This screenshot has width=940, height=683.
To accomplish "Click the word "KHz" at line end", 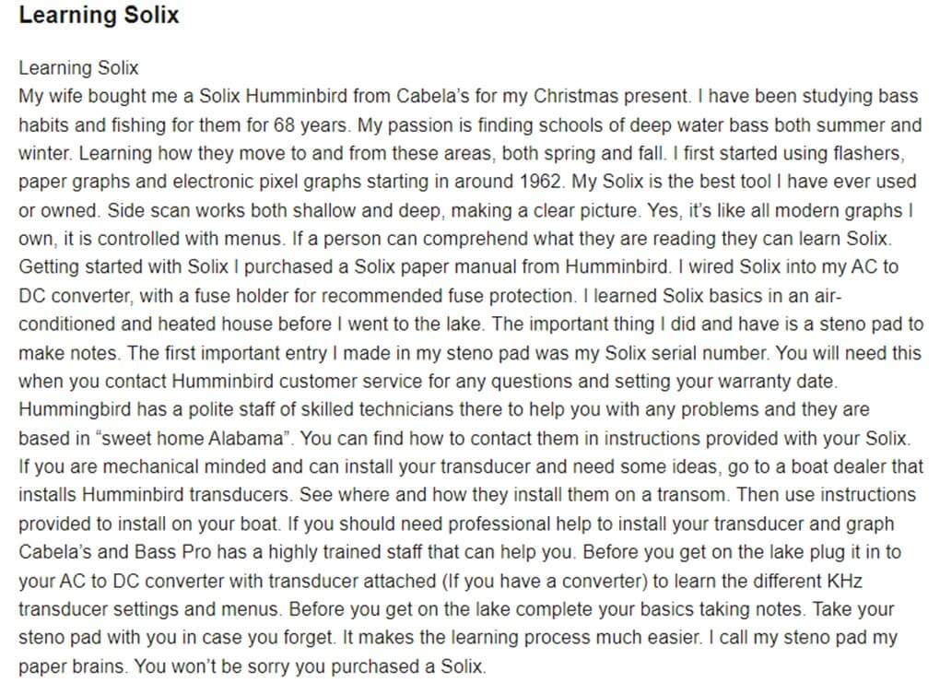I will point(844,581).
